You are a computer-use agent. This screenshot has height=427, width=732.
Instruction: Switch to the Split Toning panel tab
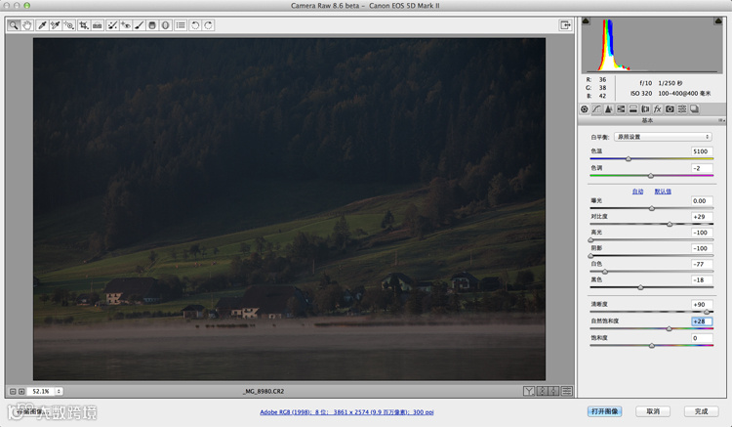(x=633, y=108)
